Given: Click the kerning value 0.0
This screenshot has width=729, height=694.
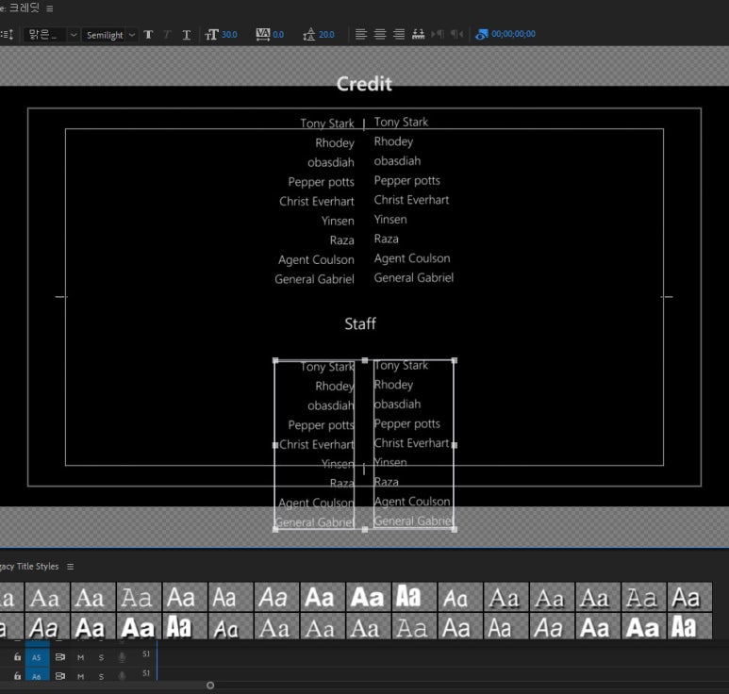Looking at the screenshot, I should (x=278, y=34).
